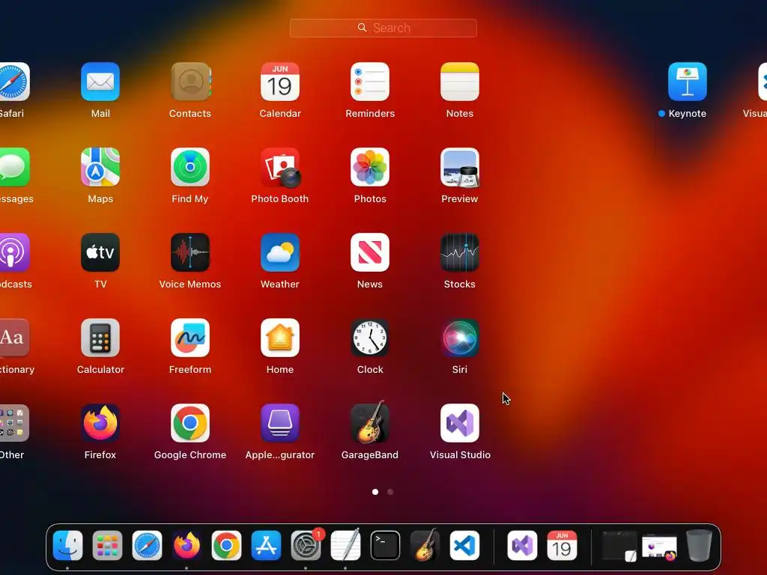Viewport: 767px width, 575px height.
Task: Open Safari in the Launchpad grid
Action: click(x=15, y=82)
